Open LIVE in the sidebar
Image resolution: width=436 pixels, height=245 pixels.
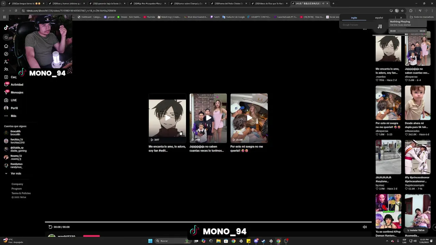10,100
